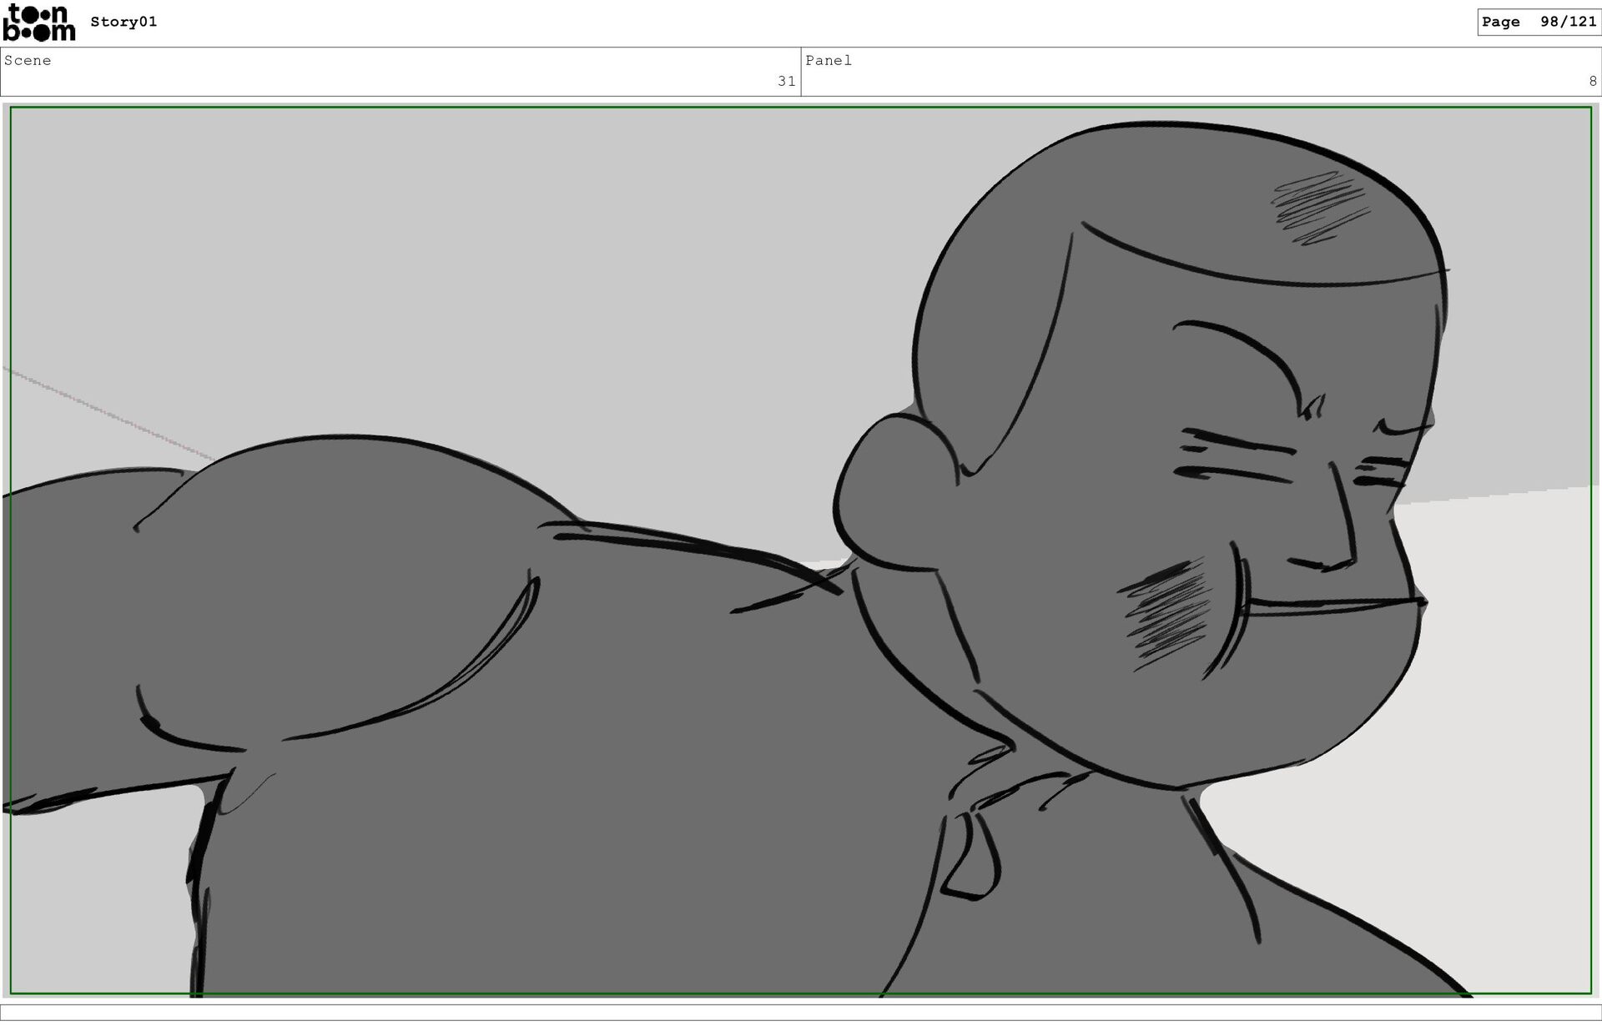Click the light wall area right of face

click(x=1502, y=667)
